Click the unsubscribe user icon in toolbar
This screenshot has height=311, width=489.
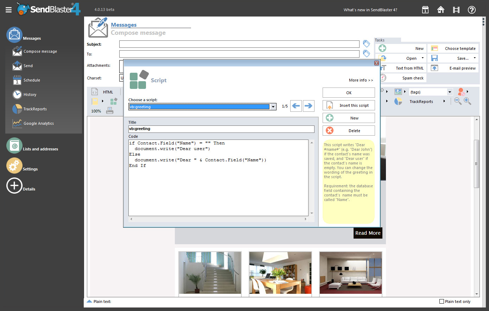tap(461, 92)
